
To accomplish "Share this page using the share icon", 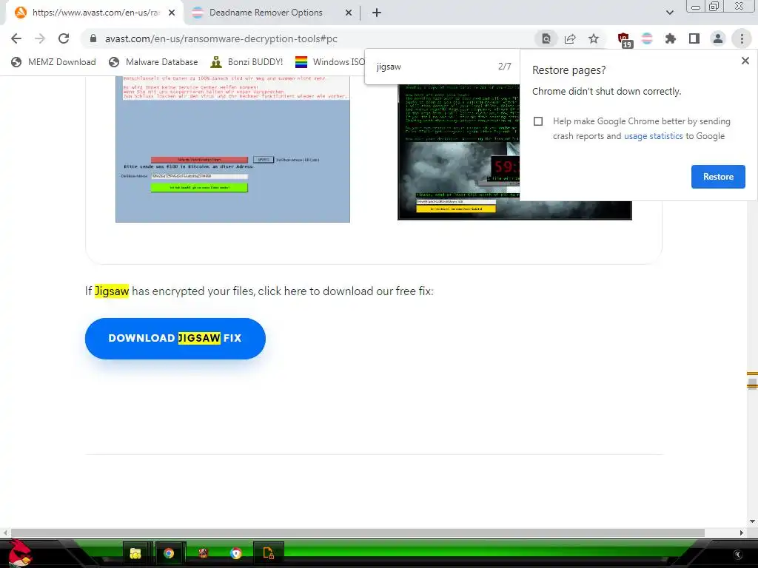I will (570, 38).
